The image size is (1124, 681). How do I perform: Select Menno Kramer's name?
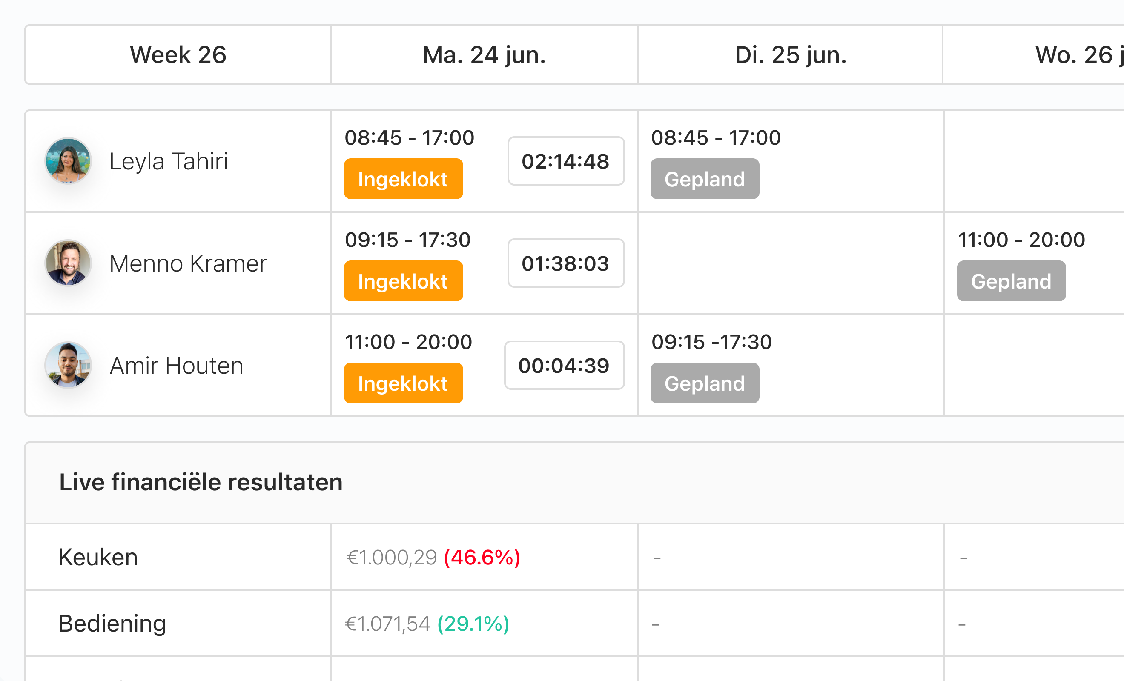coord(188,263)
